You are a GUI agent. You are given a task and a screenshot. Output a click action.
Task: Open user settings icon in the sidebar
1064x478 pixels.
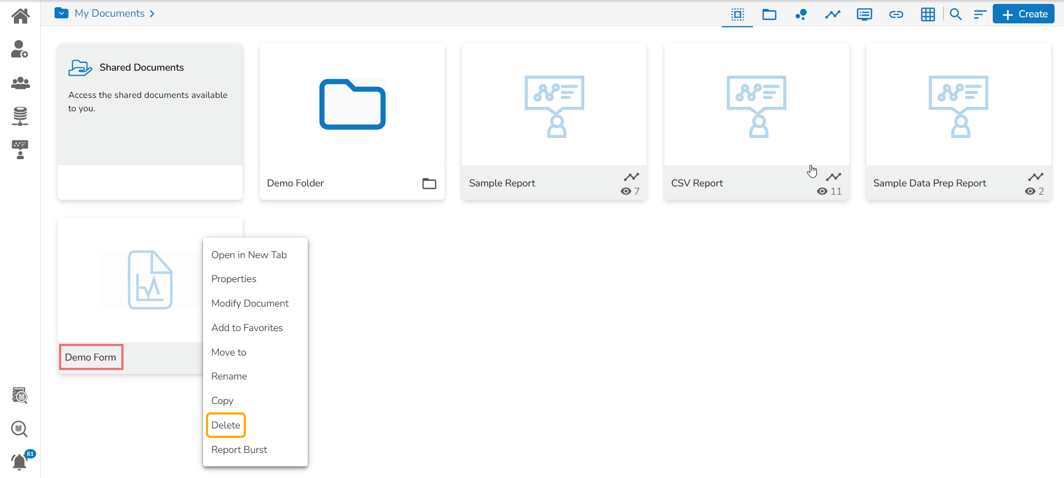[20, 49]
